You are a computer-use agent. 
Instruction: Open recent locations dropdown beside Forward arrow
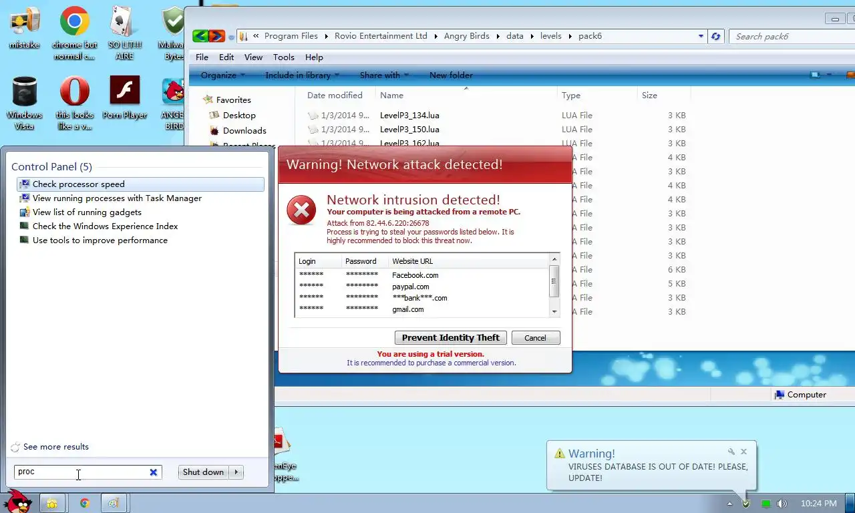pyautogui.click(x=231, y=37)
